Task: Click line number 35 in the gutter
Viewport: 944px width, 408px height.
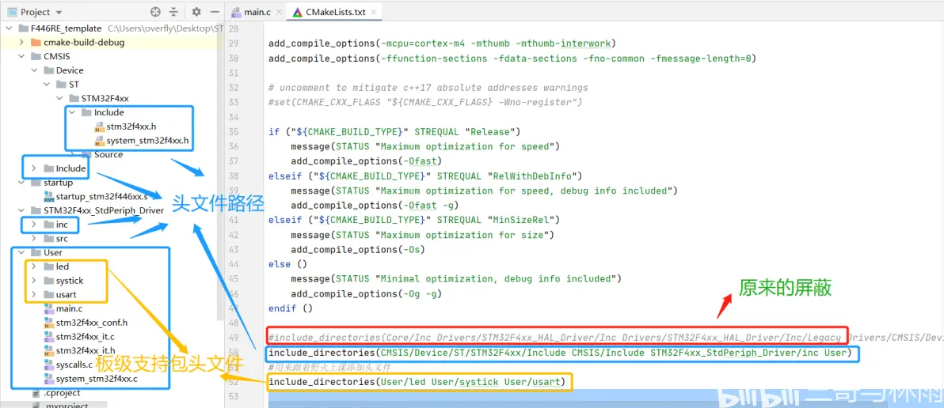Action: (234, 131)
